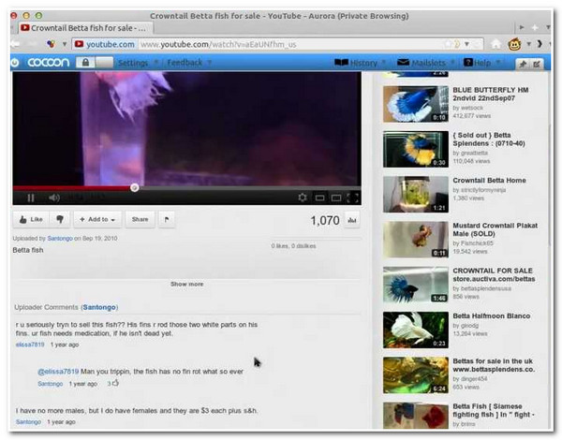Screen dimensions: 562x440
Task: Click the monkey face extension icon
Action: 514,44
